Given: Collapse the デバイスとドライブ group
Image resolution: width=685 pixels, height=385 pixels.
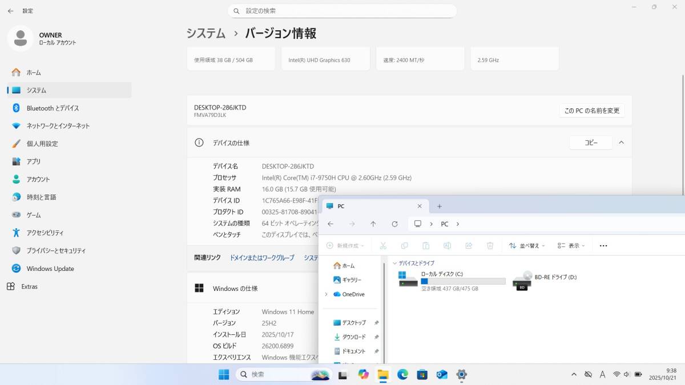Looking at the screenshot, I should (394, 263).
